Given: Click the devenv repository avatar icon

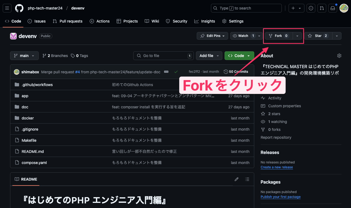Looking at the screenshot, I should coord(13,36).
